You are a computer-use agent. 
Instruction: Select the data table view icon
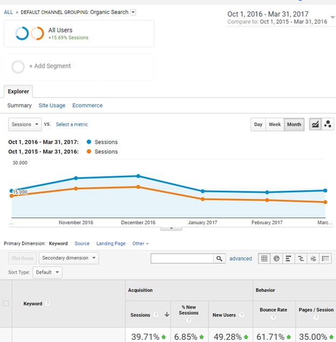[x=264, y=259]
